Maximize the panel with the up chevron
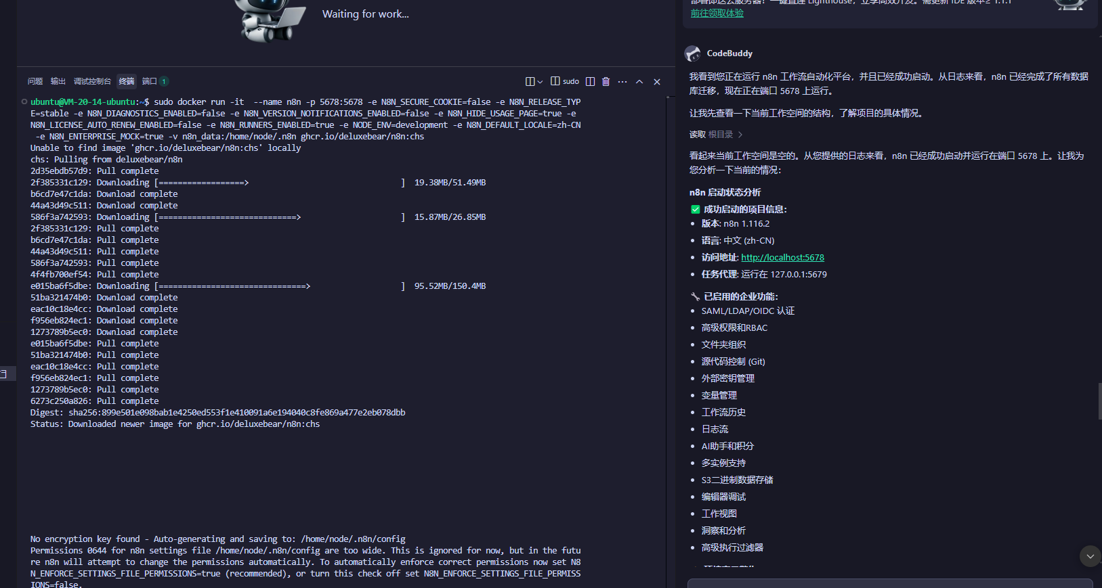Viewport: 1102px width, 588px height. [639, 81]
